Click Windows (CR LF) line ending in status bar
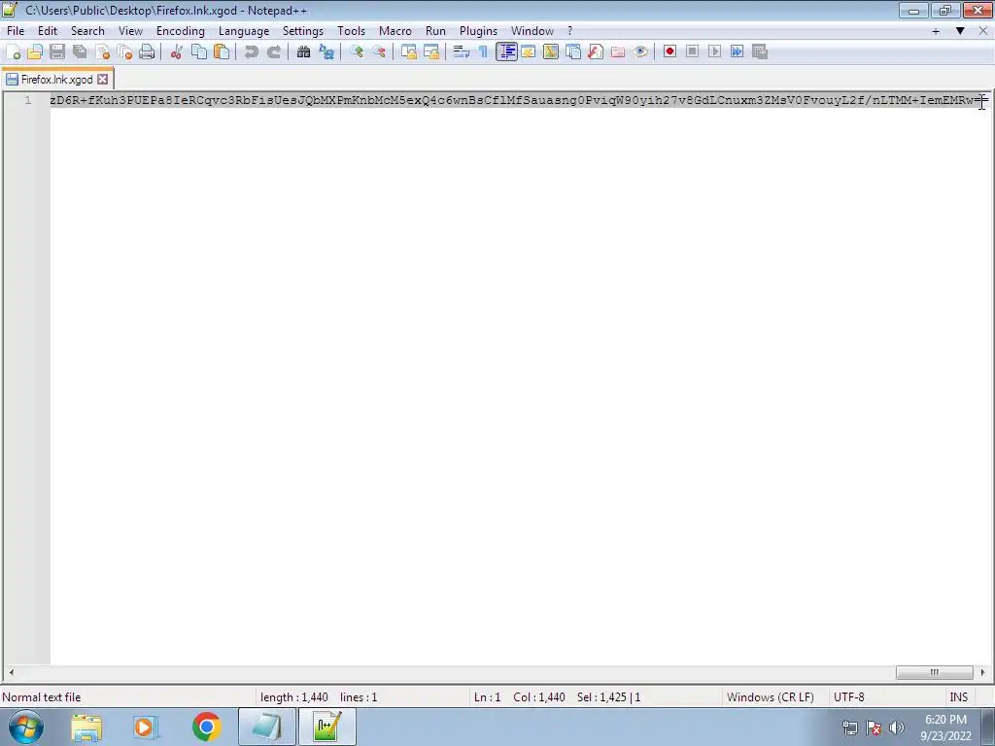The image size is (995, 746). coord(771,697)
